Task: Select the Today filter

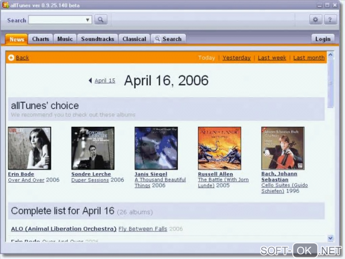Action: point(206,58)
